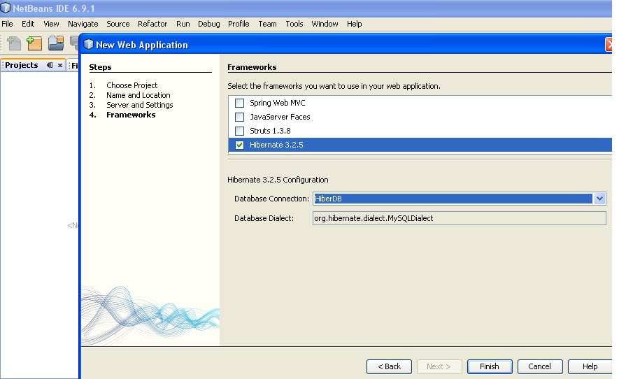Open the Tools menu
This screenshot has width=619, height=379.
pyautogui.click(x=294, y=24)
